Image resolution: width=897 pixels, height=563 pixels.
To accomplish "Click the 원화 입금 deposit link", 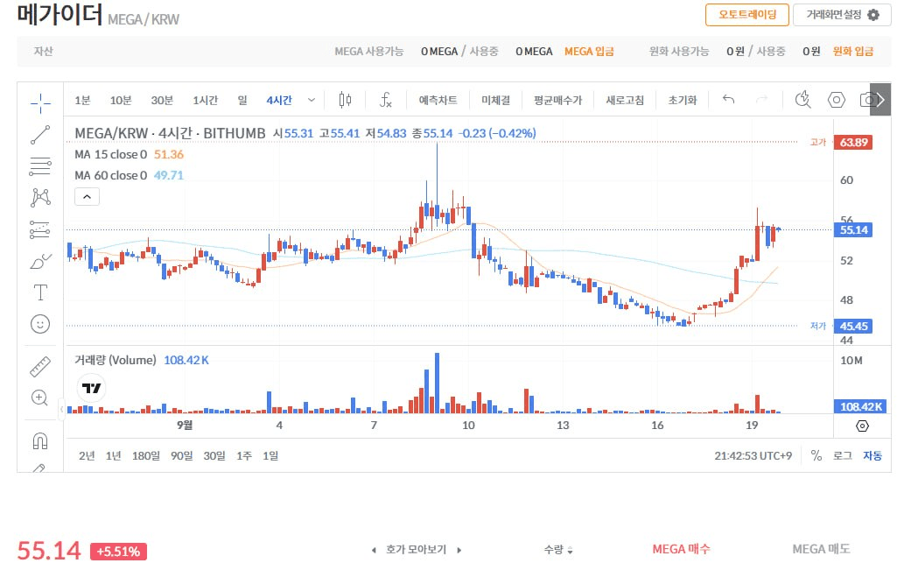I will tap(853, 52).
